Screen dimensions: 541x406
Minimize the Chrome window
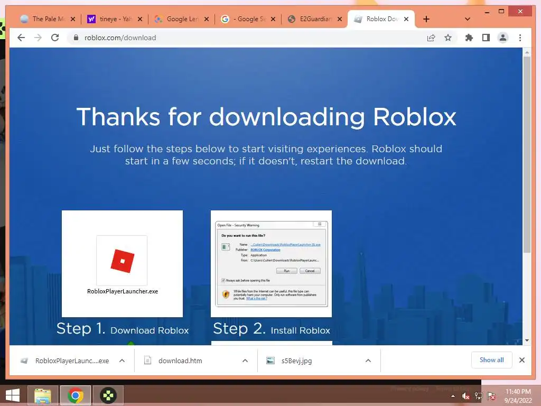[x=487, y=12]
